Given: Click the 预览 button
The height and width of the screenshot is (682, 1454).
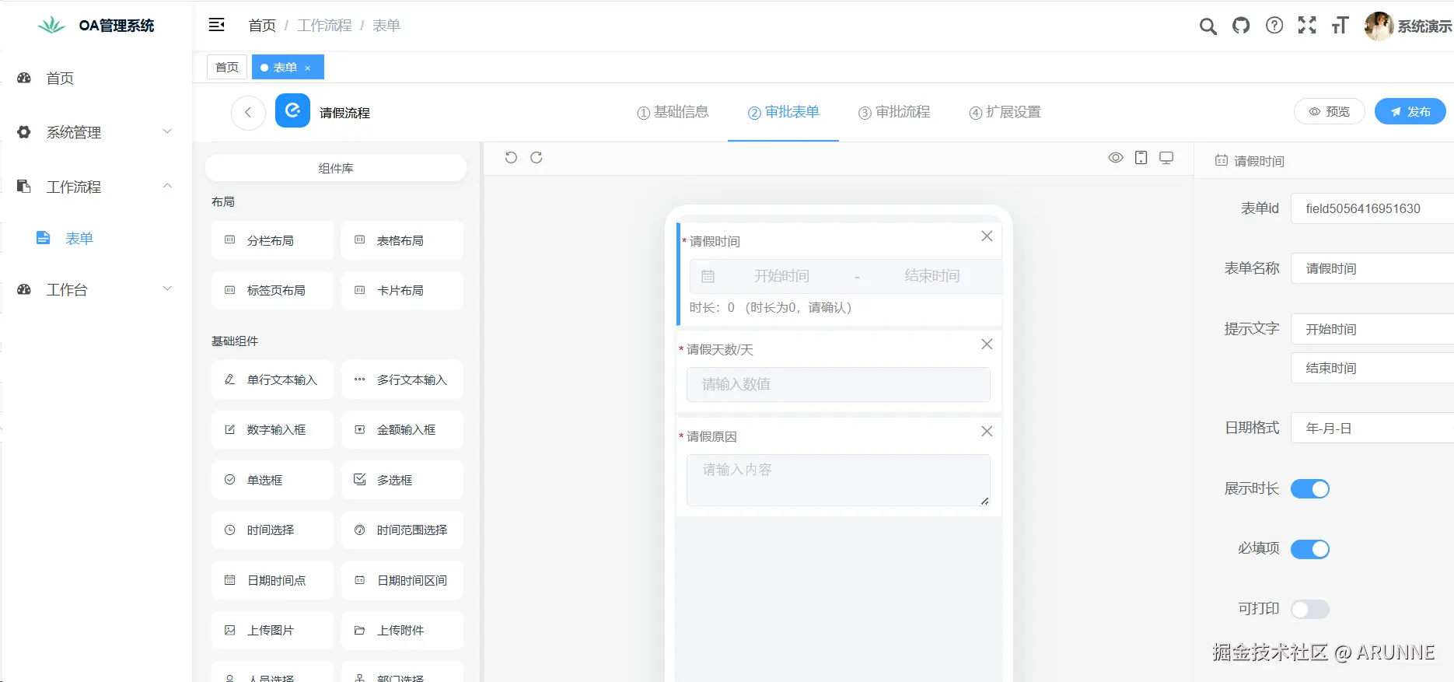Looking at the screenshot, I should [x=1329, y=111].
